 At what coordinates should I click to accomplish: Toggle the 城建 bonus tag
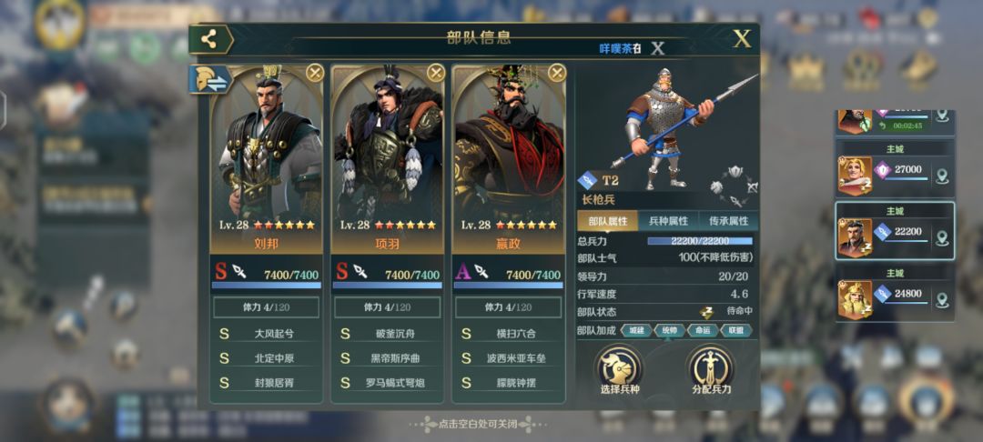click(635, 330)
